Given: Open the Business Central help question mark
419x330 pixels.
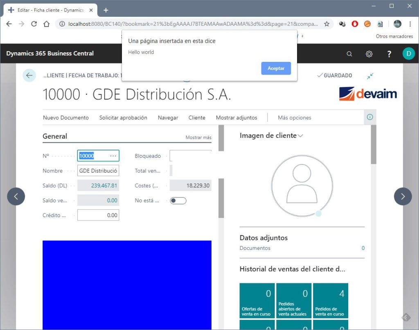Looking at the screenshot, I should coord(389,54).
